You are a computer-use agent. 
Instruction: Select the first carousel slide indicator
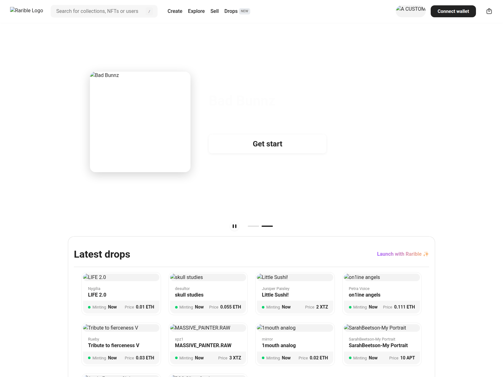click(253, 226)
